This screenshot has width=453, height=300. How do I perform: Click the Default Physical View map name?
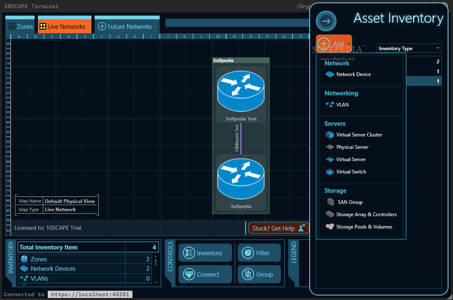tap(70, 201)
